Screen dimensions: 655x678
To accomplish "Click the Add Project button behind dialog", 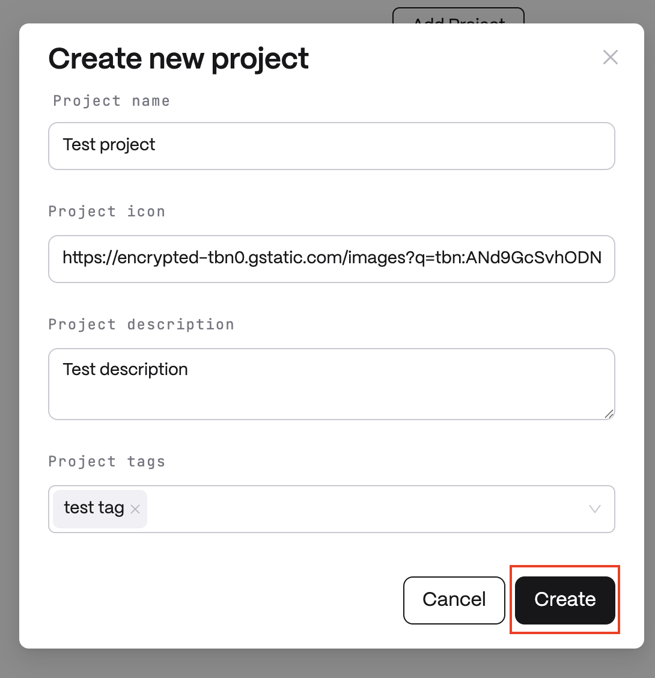I will click(458, 16).
